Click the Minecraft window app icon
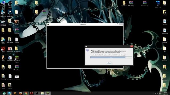The height and width of the screenshot is (95, 170). point(48,24)
